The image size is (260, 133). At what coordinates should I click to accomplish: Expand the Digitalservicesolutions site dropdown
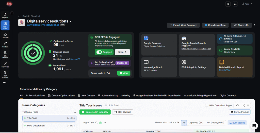[x=70, y=21]
